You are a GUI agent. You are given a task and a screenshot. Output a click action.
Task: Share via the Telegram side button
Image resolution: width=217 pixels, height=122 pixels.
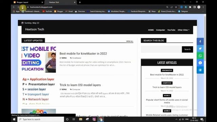(x=200, y=70)
